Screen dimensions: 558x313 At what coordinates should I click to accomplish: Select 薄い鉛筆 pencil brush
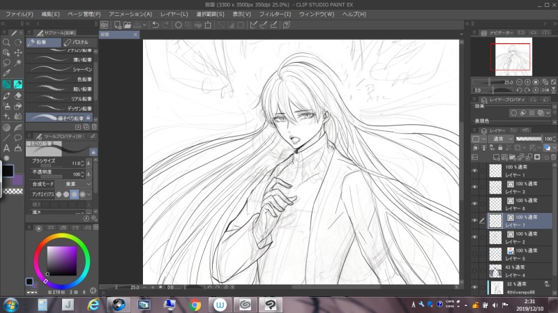tap(59, 59)
